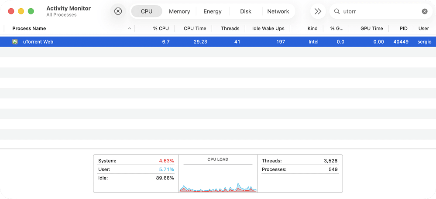
Task: Close the window with the red button
Action: pyautogui.click(x=11, y=11)
